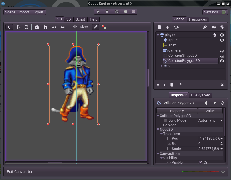
Task: Select the Move tool in the toolbar
Action: (x=18, y=27)
